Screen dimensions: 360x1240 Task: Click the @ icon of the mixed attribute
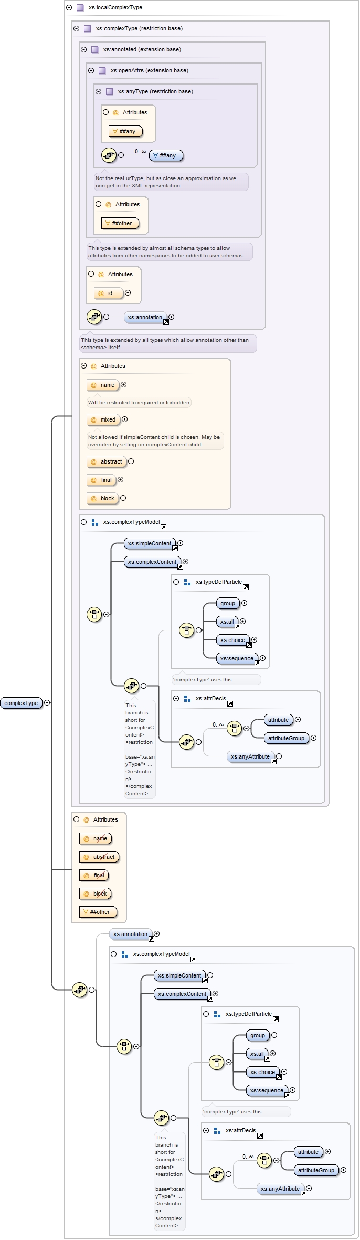pos(93,420)
